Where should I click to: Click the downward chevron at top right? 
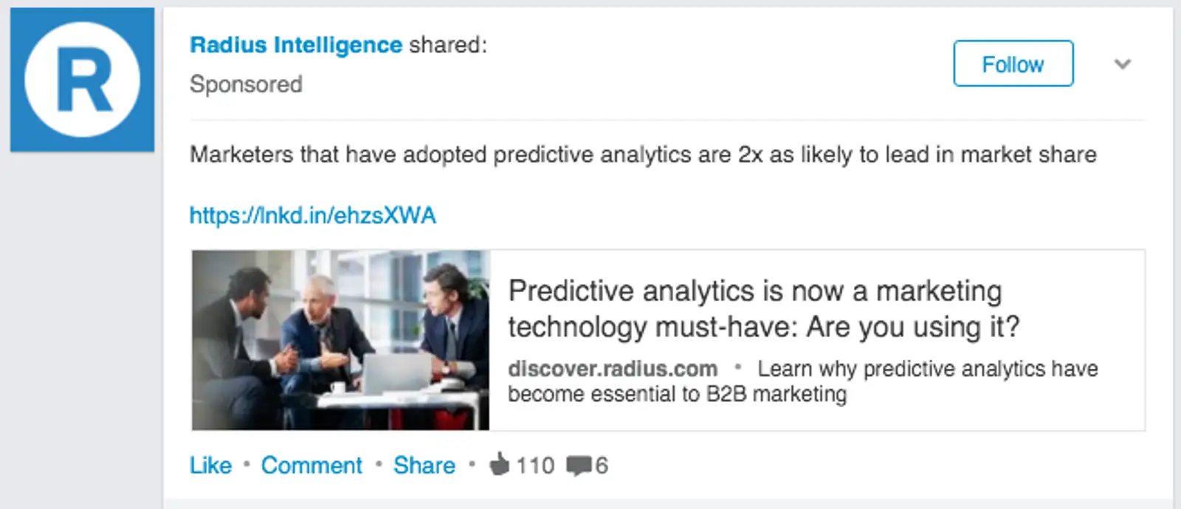1121,64
